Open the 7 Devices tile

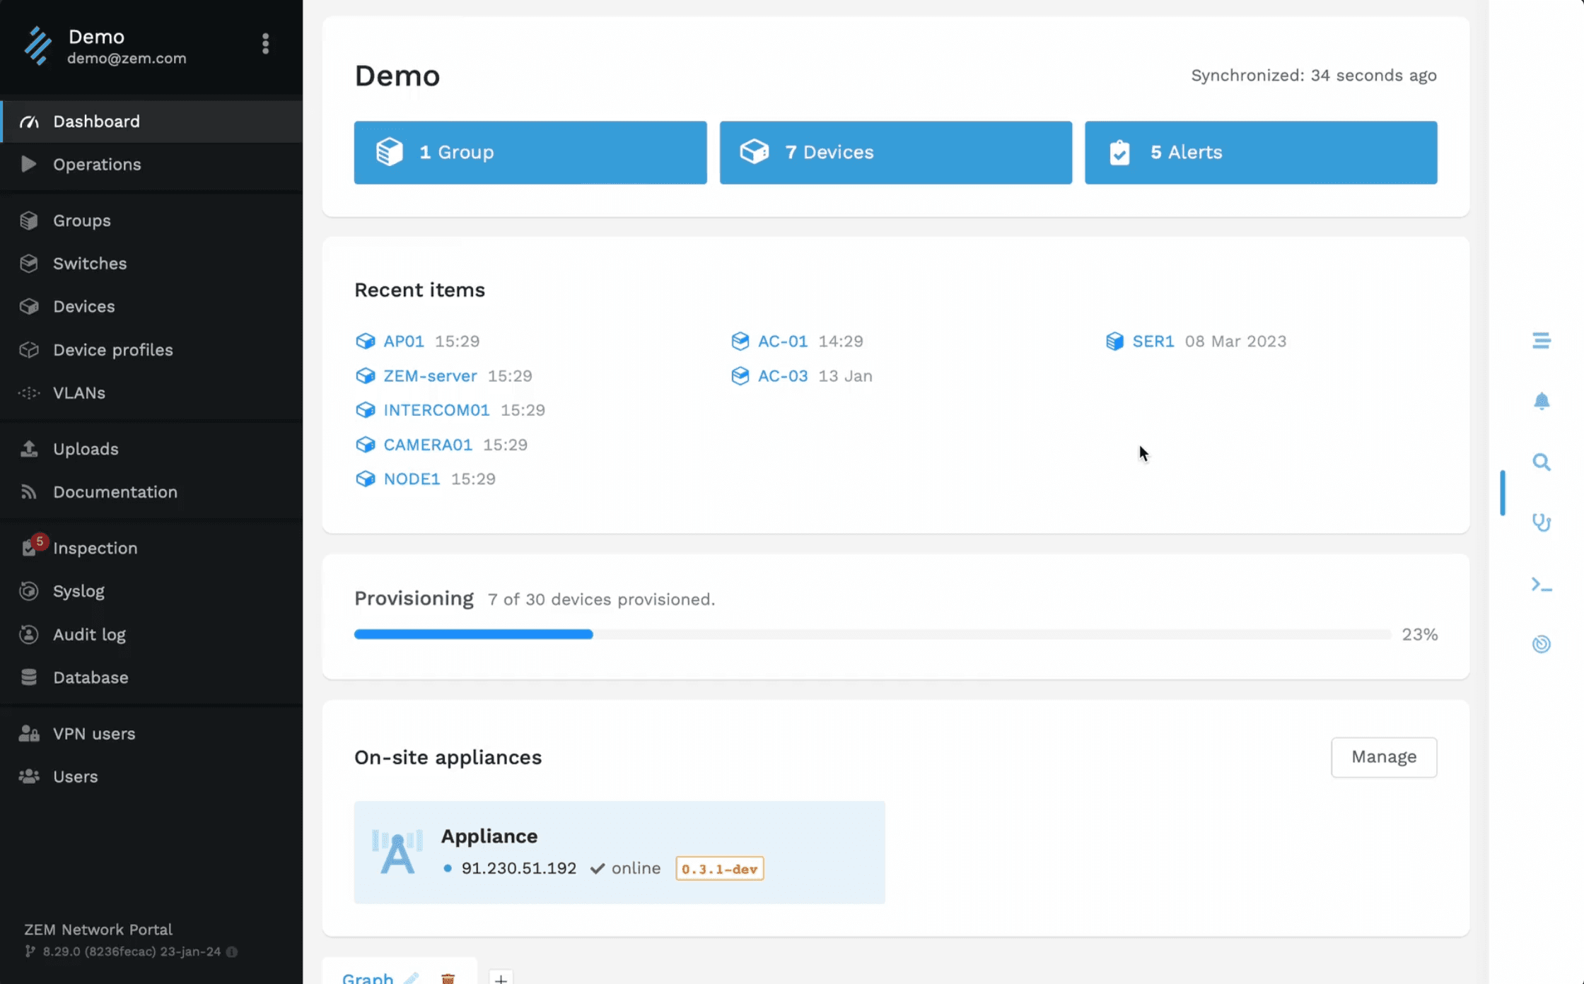895,153
